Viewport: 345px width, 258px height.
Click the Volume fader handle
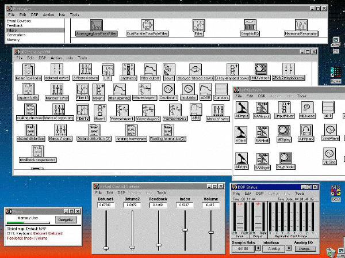point(211,232)
